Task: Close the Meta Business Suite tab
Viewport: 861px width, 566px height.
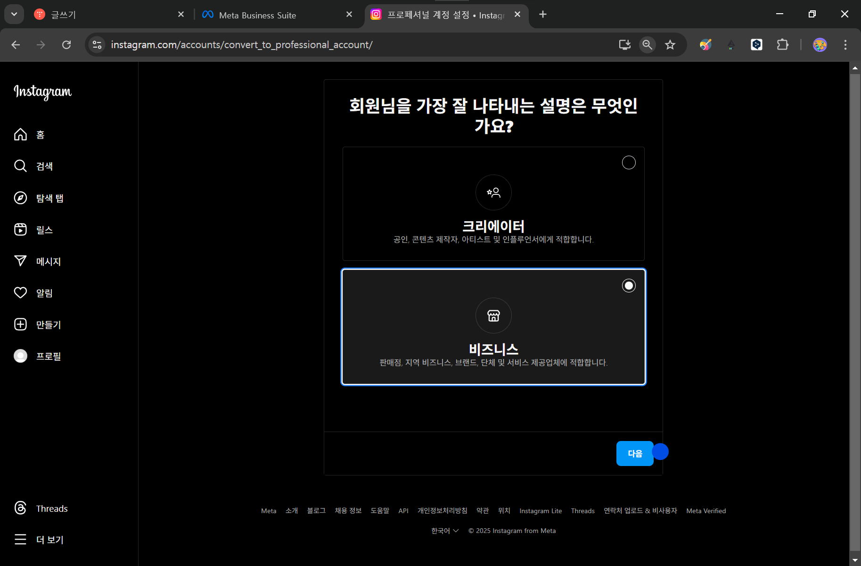Action: pyautogui.click(x=349, y=15)
